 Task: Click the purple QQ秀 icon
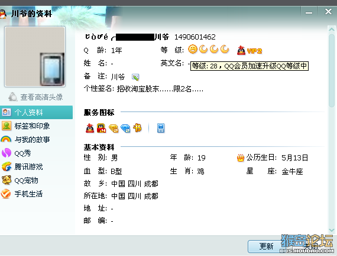[7, 153]
